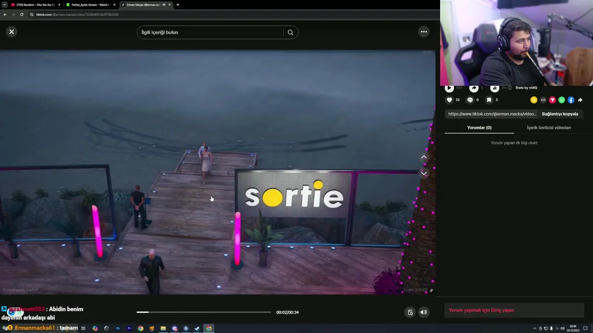This screenshot has height=333, width=593.
Task: Go to previous video with up chevron
Action: [424, 157]
